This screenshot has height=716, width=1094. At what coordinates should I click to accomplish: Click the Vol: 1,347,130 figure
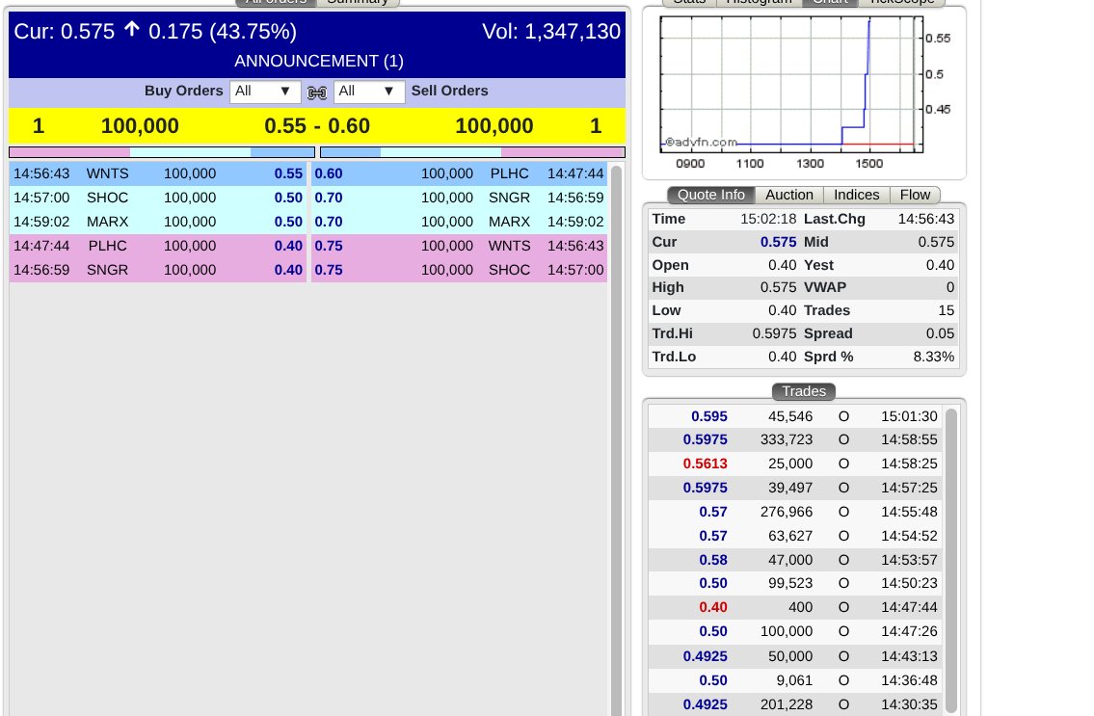551,32
